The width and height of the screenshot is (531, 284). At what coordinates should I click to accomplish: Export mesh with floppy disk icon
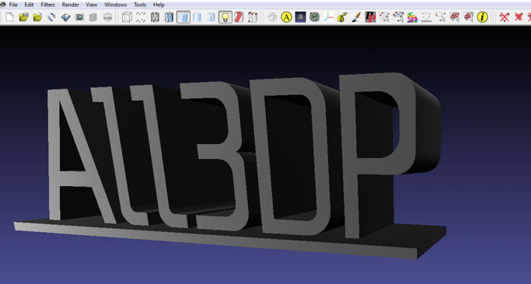click(65, 17)
